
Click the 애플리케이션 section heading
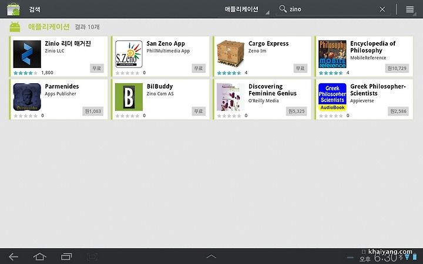click(x=49, y=26)
